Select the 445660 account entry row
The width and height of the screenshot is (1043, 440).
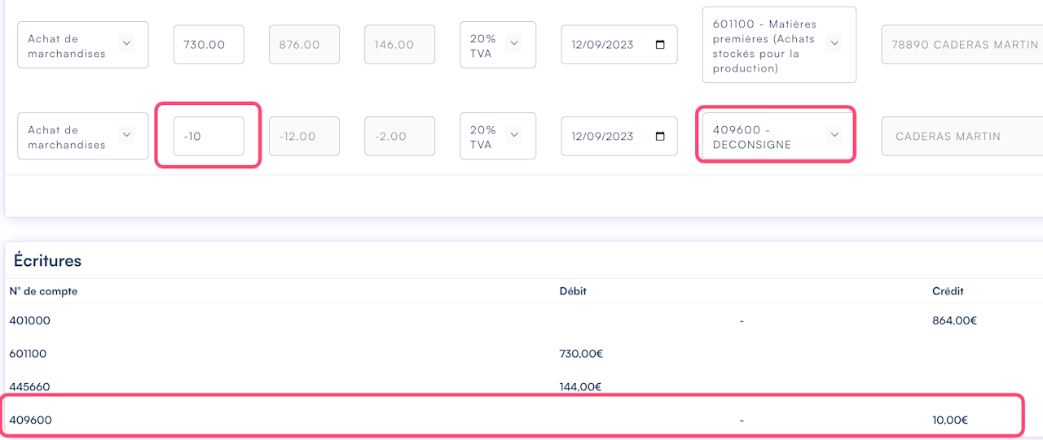30,386
